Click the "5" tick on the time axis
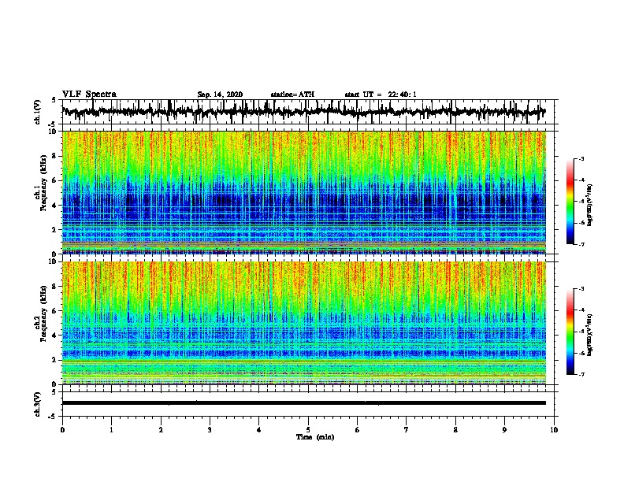The width and height of the screenshot is (624, 482). pyautogui.click(x=308, y=430)
